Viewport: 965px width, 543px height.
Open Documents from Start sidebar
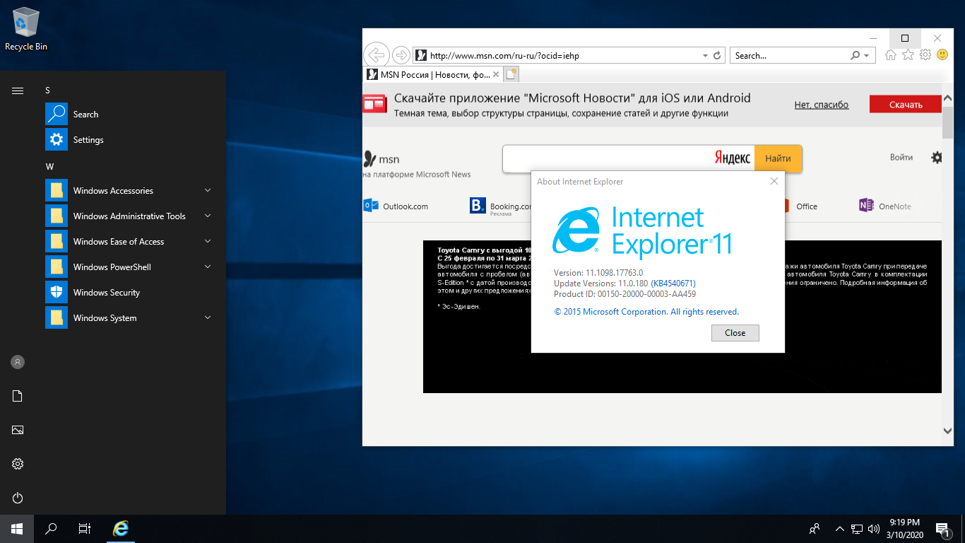(x=18, y=396)
